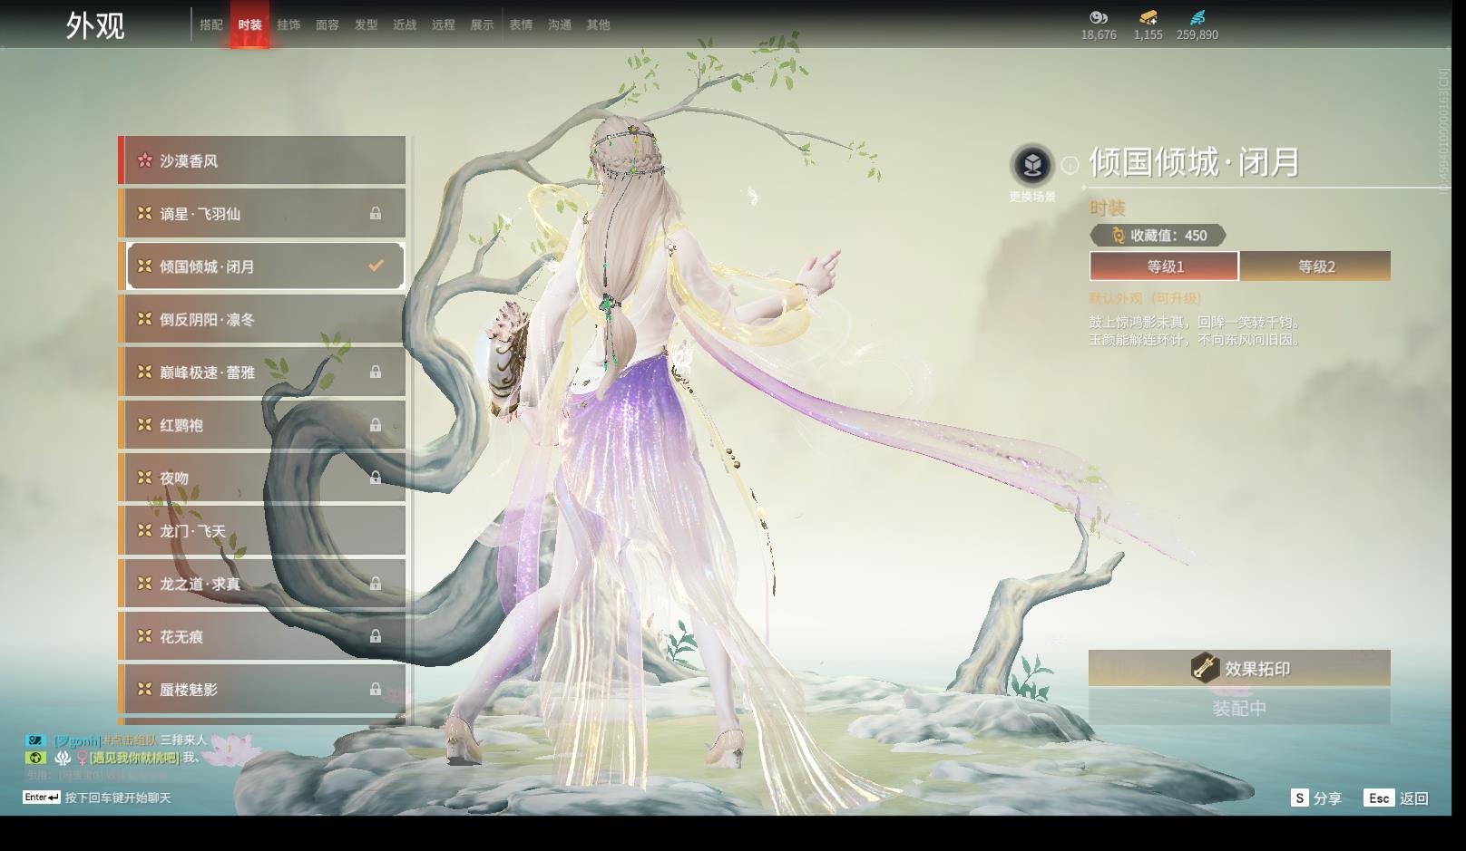Open the 面容 tab
The height and width of the screenshot is (851, 1466).
pos(327,24)
